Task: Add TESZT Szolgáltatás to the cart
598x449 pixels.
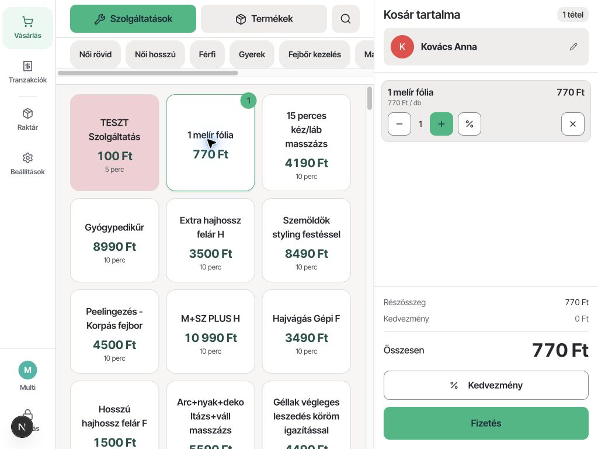Action: tap(114, 143)
